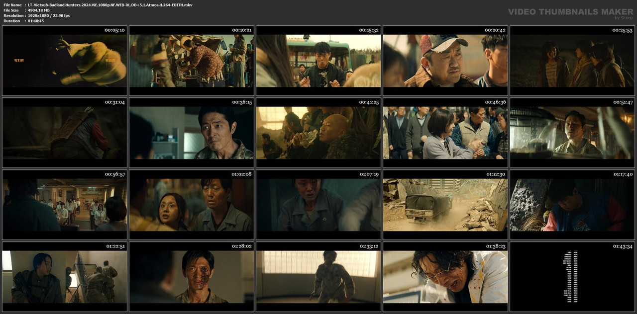Open the thumbnail stamped 00:10:21
The width and height of the screenshot is (637, 314).
192,61
